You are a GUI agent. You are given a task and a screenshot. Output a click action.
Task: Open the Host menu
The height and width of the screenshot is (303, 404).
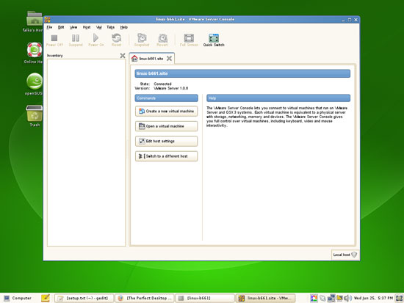(87, 27)
